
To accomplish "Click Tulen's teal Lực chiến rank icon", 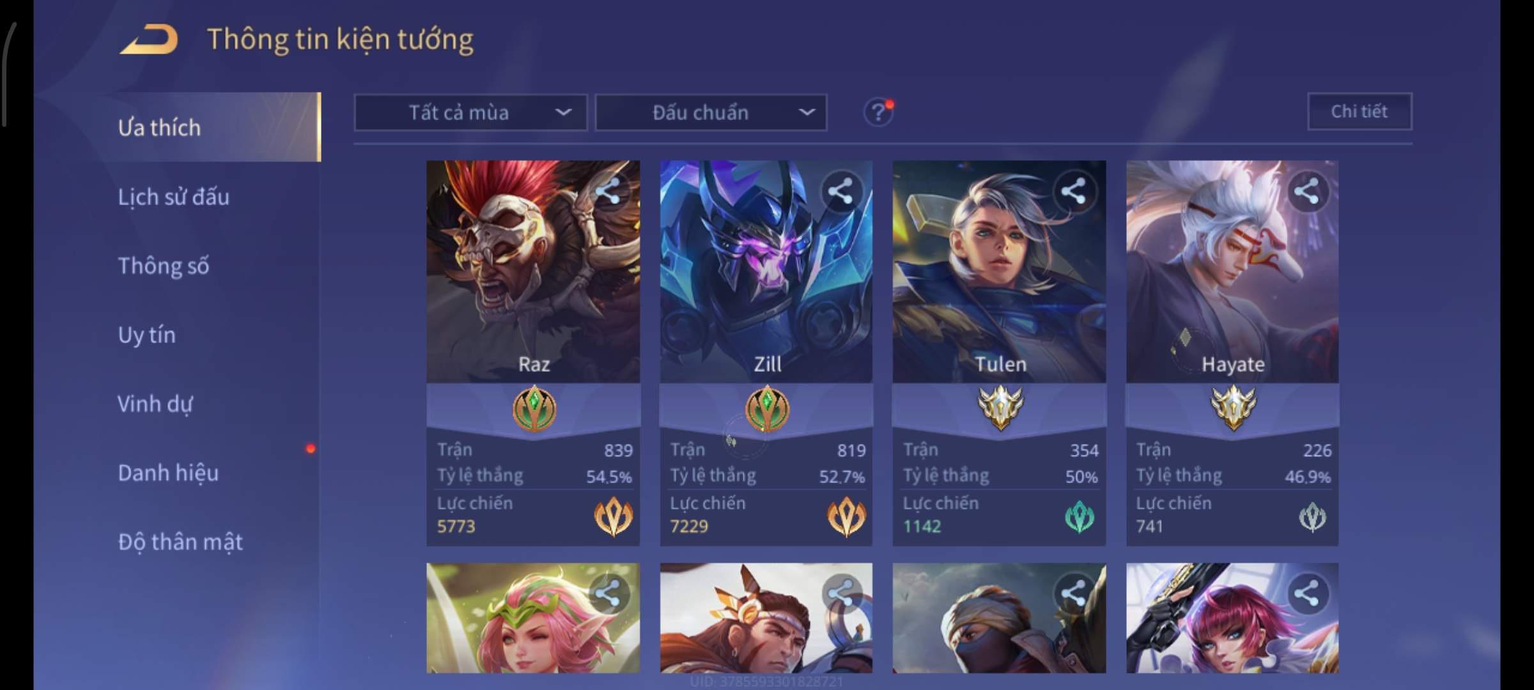I will click(1080, 517).
